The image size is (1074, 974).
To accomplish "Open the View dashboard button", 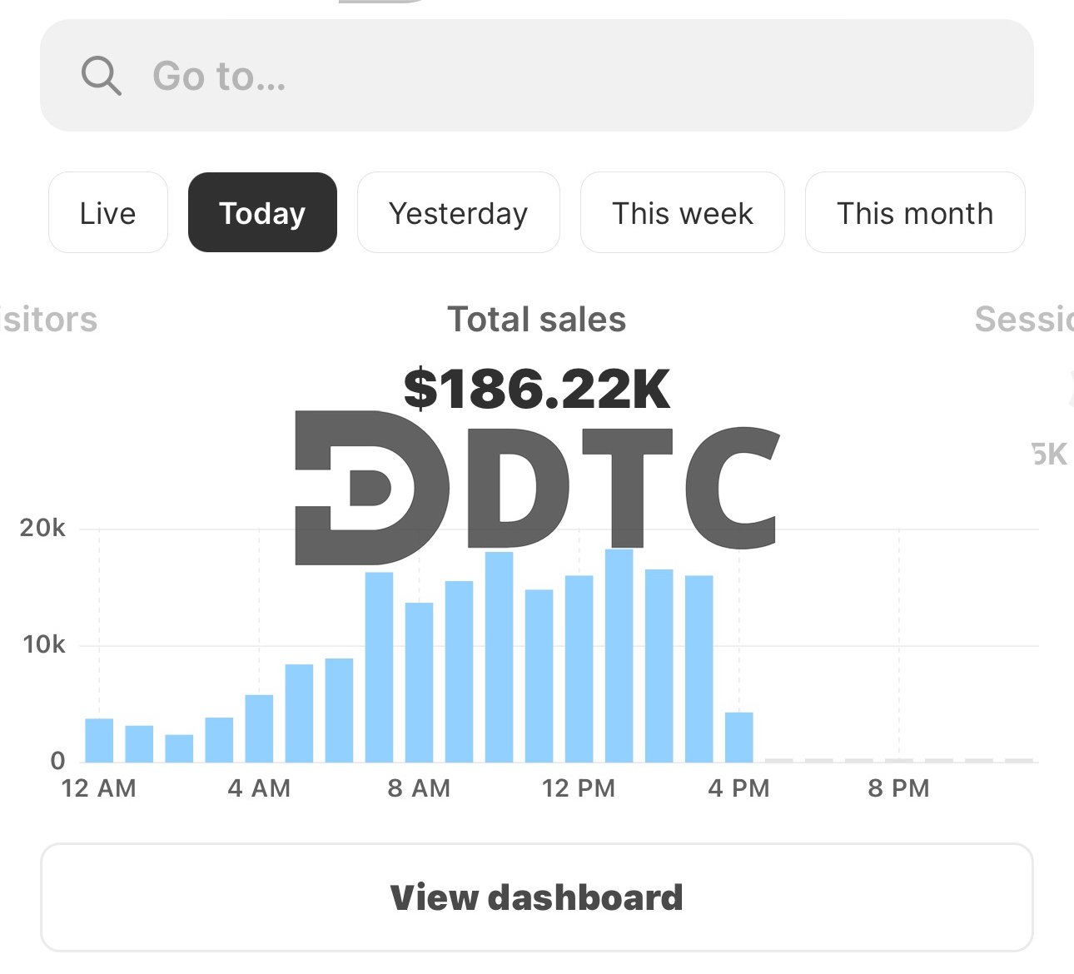I will (x=537, y=897).
